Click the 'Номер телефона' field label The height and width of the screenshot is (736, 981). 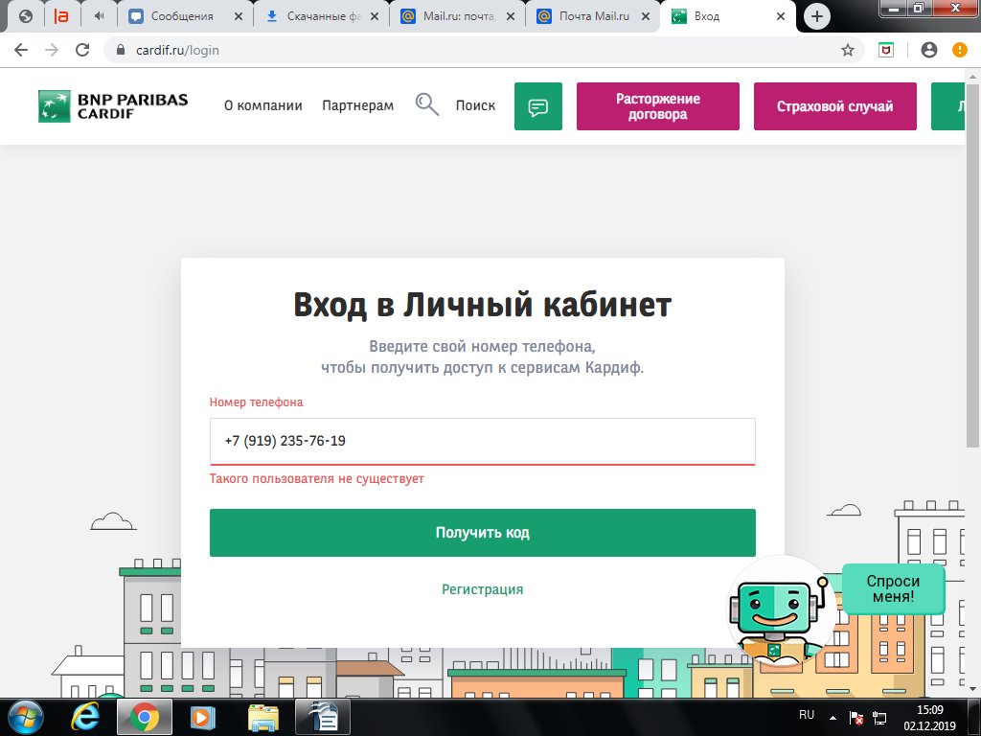tap(256, 402)
